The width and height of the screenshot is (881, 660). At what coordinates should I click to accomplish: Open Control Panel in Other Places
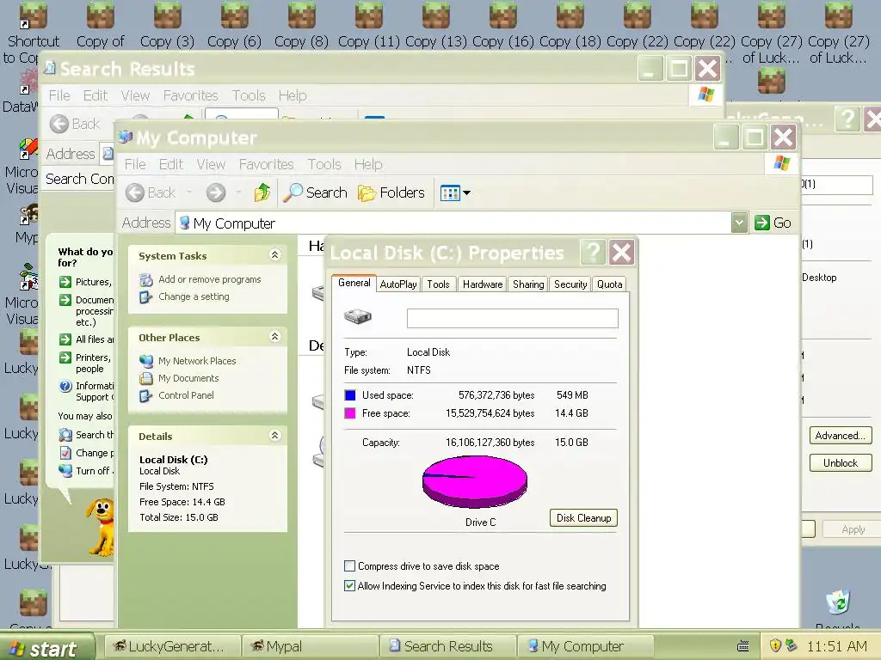click(186, 395)
